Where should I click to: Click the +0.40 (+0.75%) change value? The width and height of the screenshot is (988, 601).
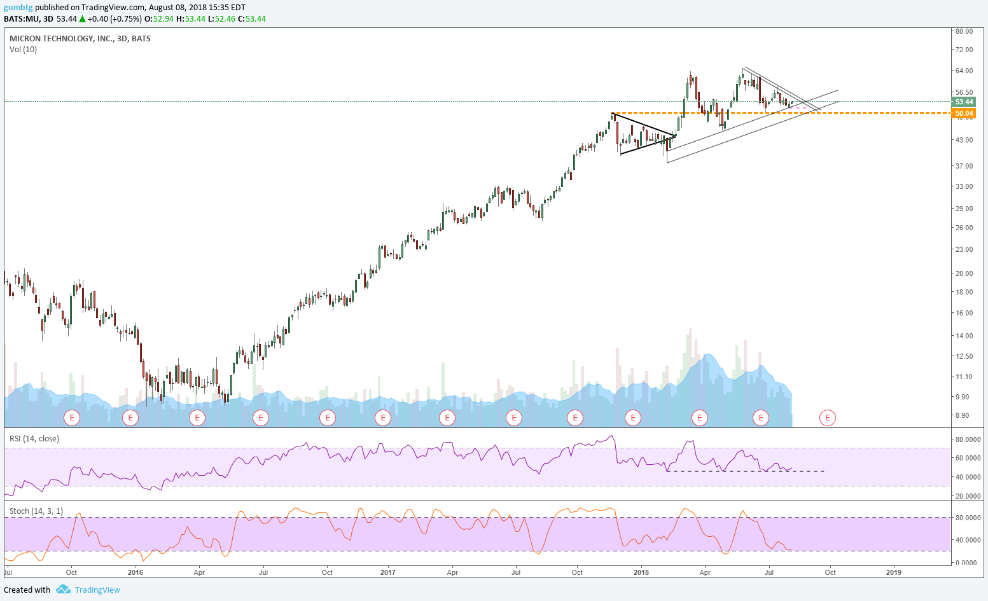[115, 19]
